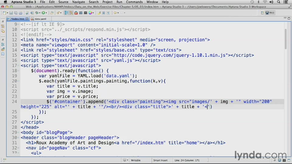The image size is (292, 164).
Task: Collapse the fold marker on line 9
Action: click(18, 24)
